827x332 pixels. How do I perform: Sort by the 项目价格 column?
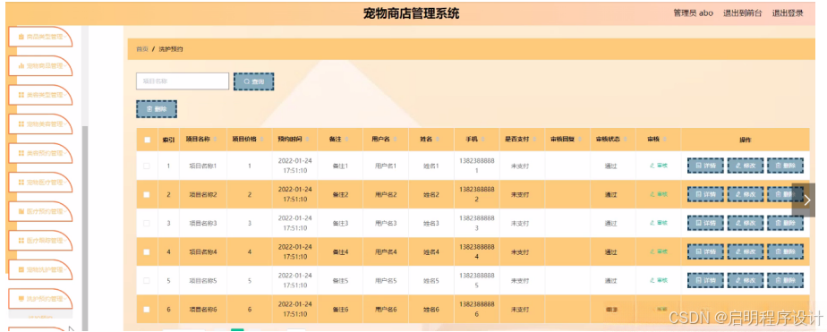pos(261,140)
